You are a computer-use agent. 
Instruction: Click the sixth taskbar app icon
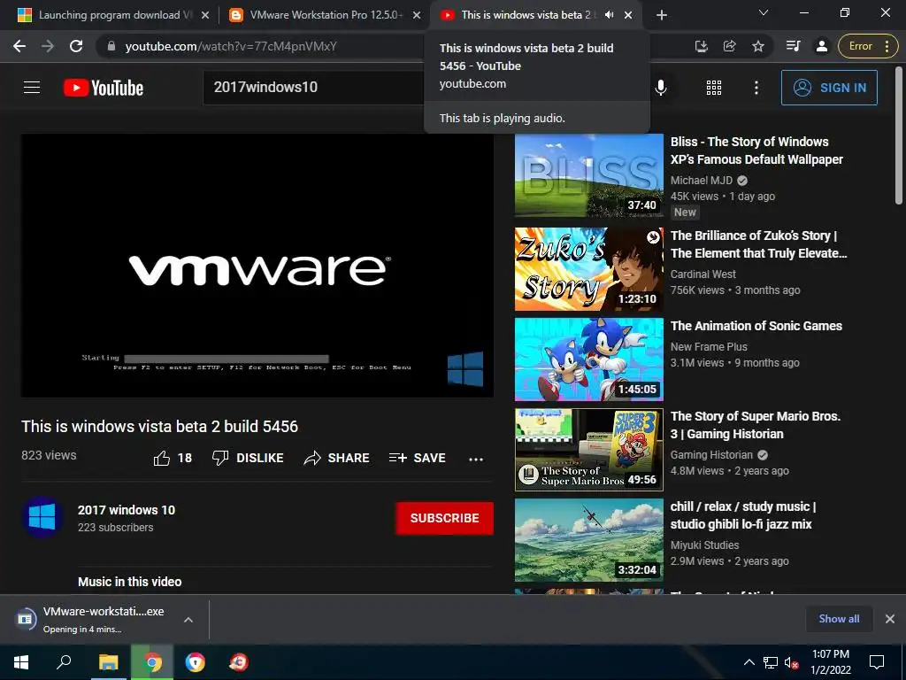(239, 662)
